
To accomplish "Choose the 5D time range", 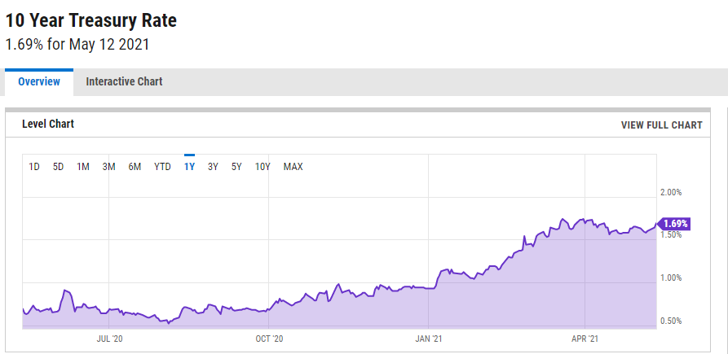I will [59, 167].
